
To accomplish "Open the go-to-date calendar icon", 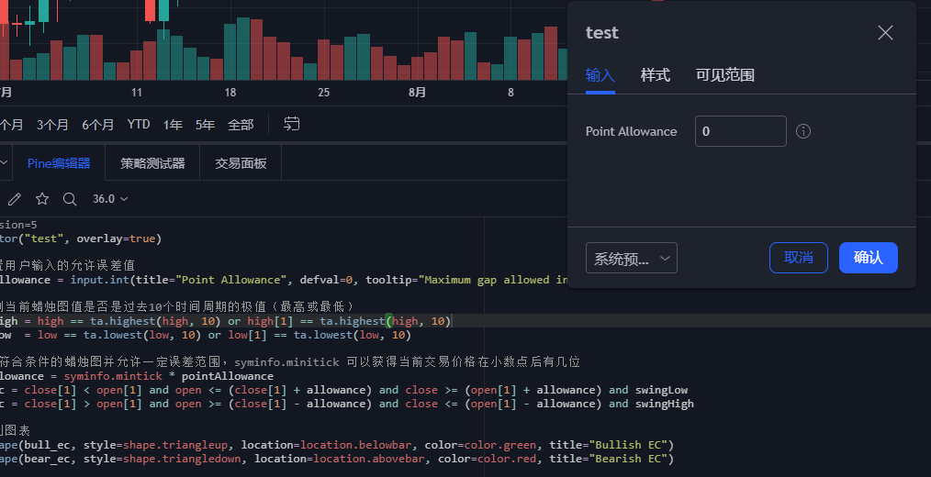I will click(x=292, y=124).
